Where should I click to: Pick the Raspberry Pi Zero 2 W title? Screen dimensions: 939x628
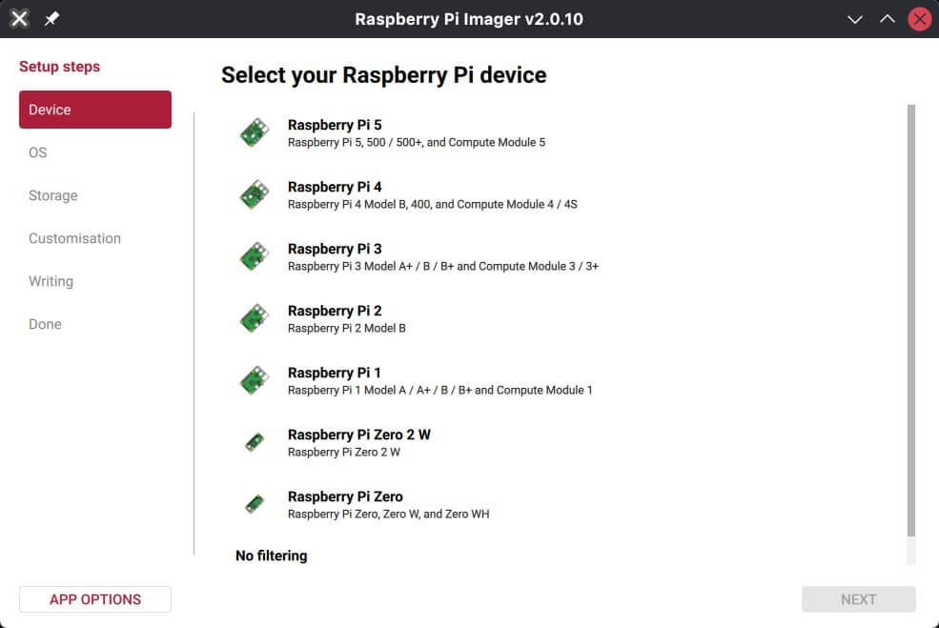[359, 435]
